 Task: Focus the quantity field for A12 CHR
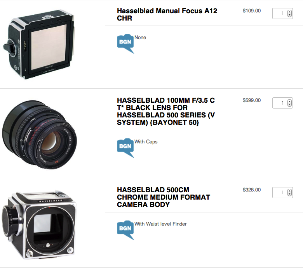point(280,13)
